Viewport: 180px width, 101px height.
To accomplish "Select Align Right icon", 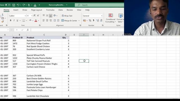I will click(51, 20).
